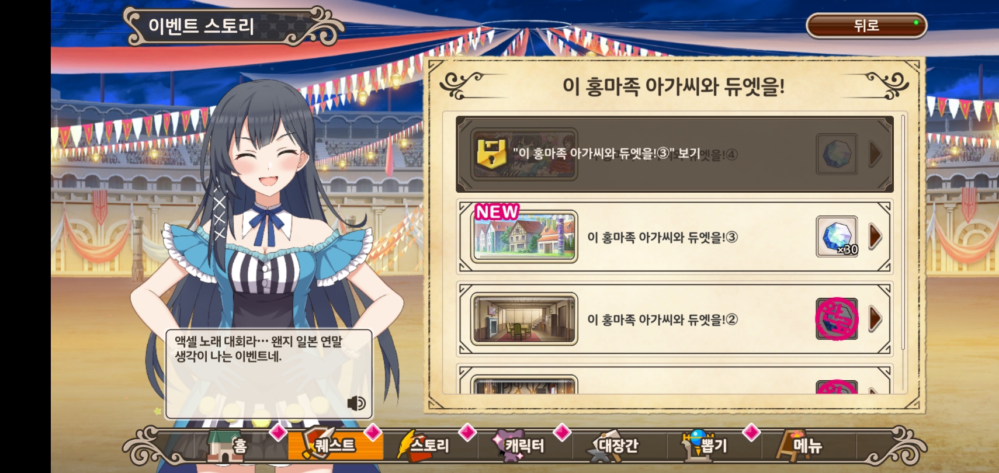
Task: Go back with the 뒤로 button
Action: tap(866, 26)
